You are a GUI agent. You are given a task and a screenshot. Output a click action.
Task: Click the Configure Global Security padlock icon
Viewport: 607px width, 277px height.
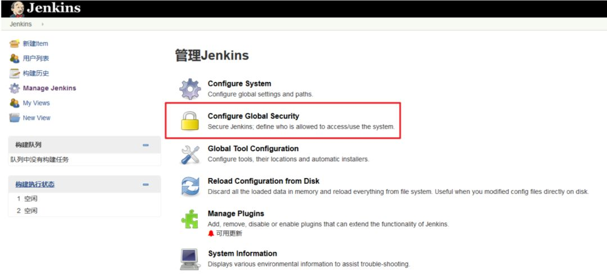click(190, 121)
